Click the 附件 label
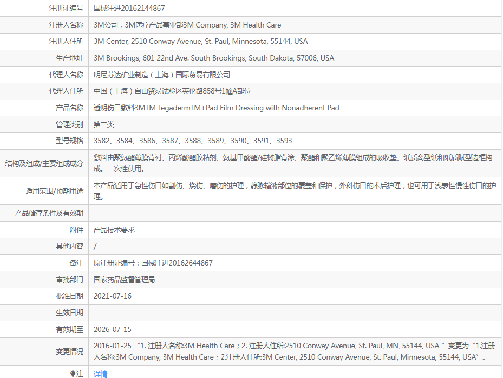This screenshot has width=503, height=378. (76, 230)
